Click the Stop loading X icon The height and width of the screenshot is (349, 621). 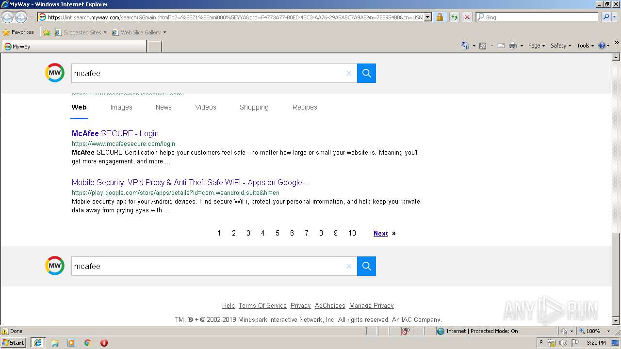[x=467, y=17]
